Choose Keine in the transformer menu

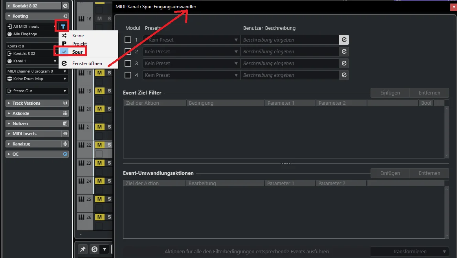pyautogui.click(x=88, y=36)
